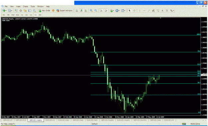
Task: Select the text label tool T
Action: pos(167,11)
